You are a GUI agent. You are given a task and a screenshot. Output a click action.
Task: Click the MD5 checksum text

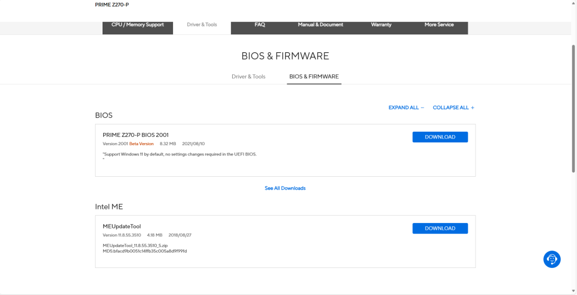[145, 251]
